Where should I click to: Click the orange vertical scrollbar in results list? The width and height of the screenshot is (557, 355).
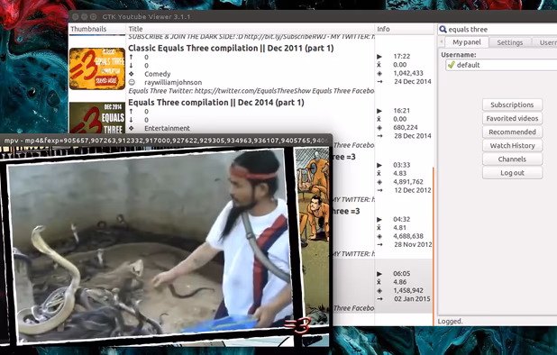(434, 246)
